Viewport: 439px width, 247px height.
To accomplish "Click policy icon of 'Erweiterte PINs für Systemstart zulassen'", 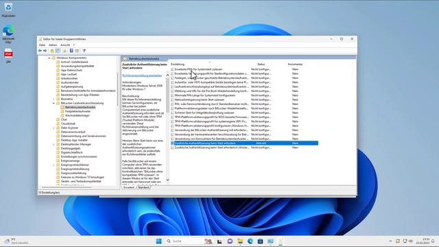I will (172, 69).
